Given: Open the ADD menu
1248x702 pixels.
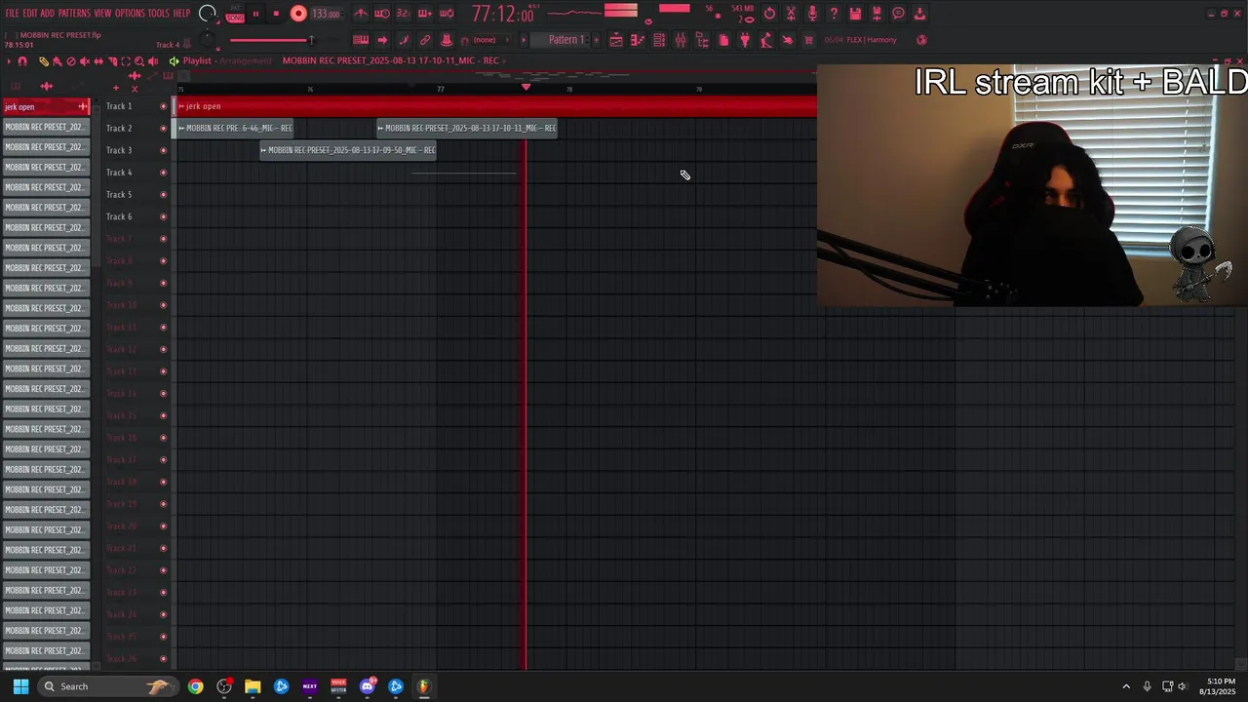Looking at the screenshot, I should (x=47, y=14).
